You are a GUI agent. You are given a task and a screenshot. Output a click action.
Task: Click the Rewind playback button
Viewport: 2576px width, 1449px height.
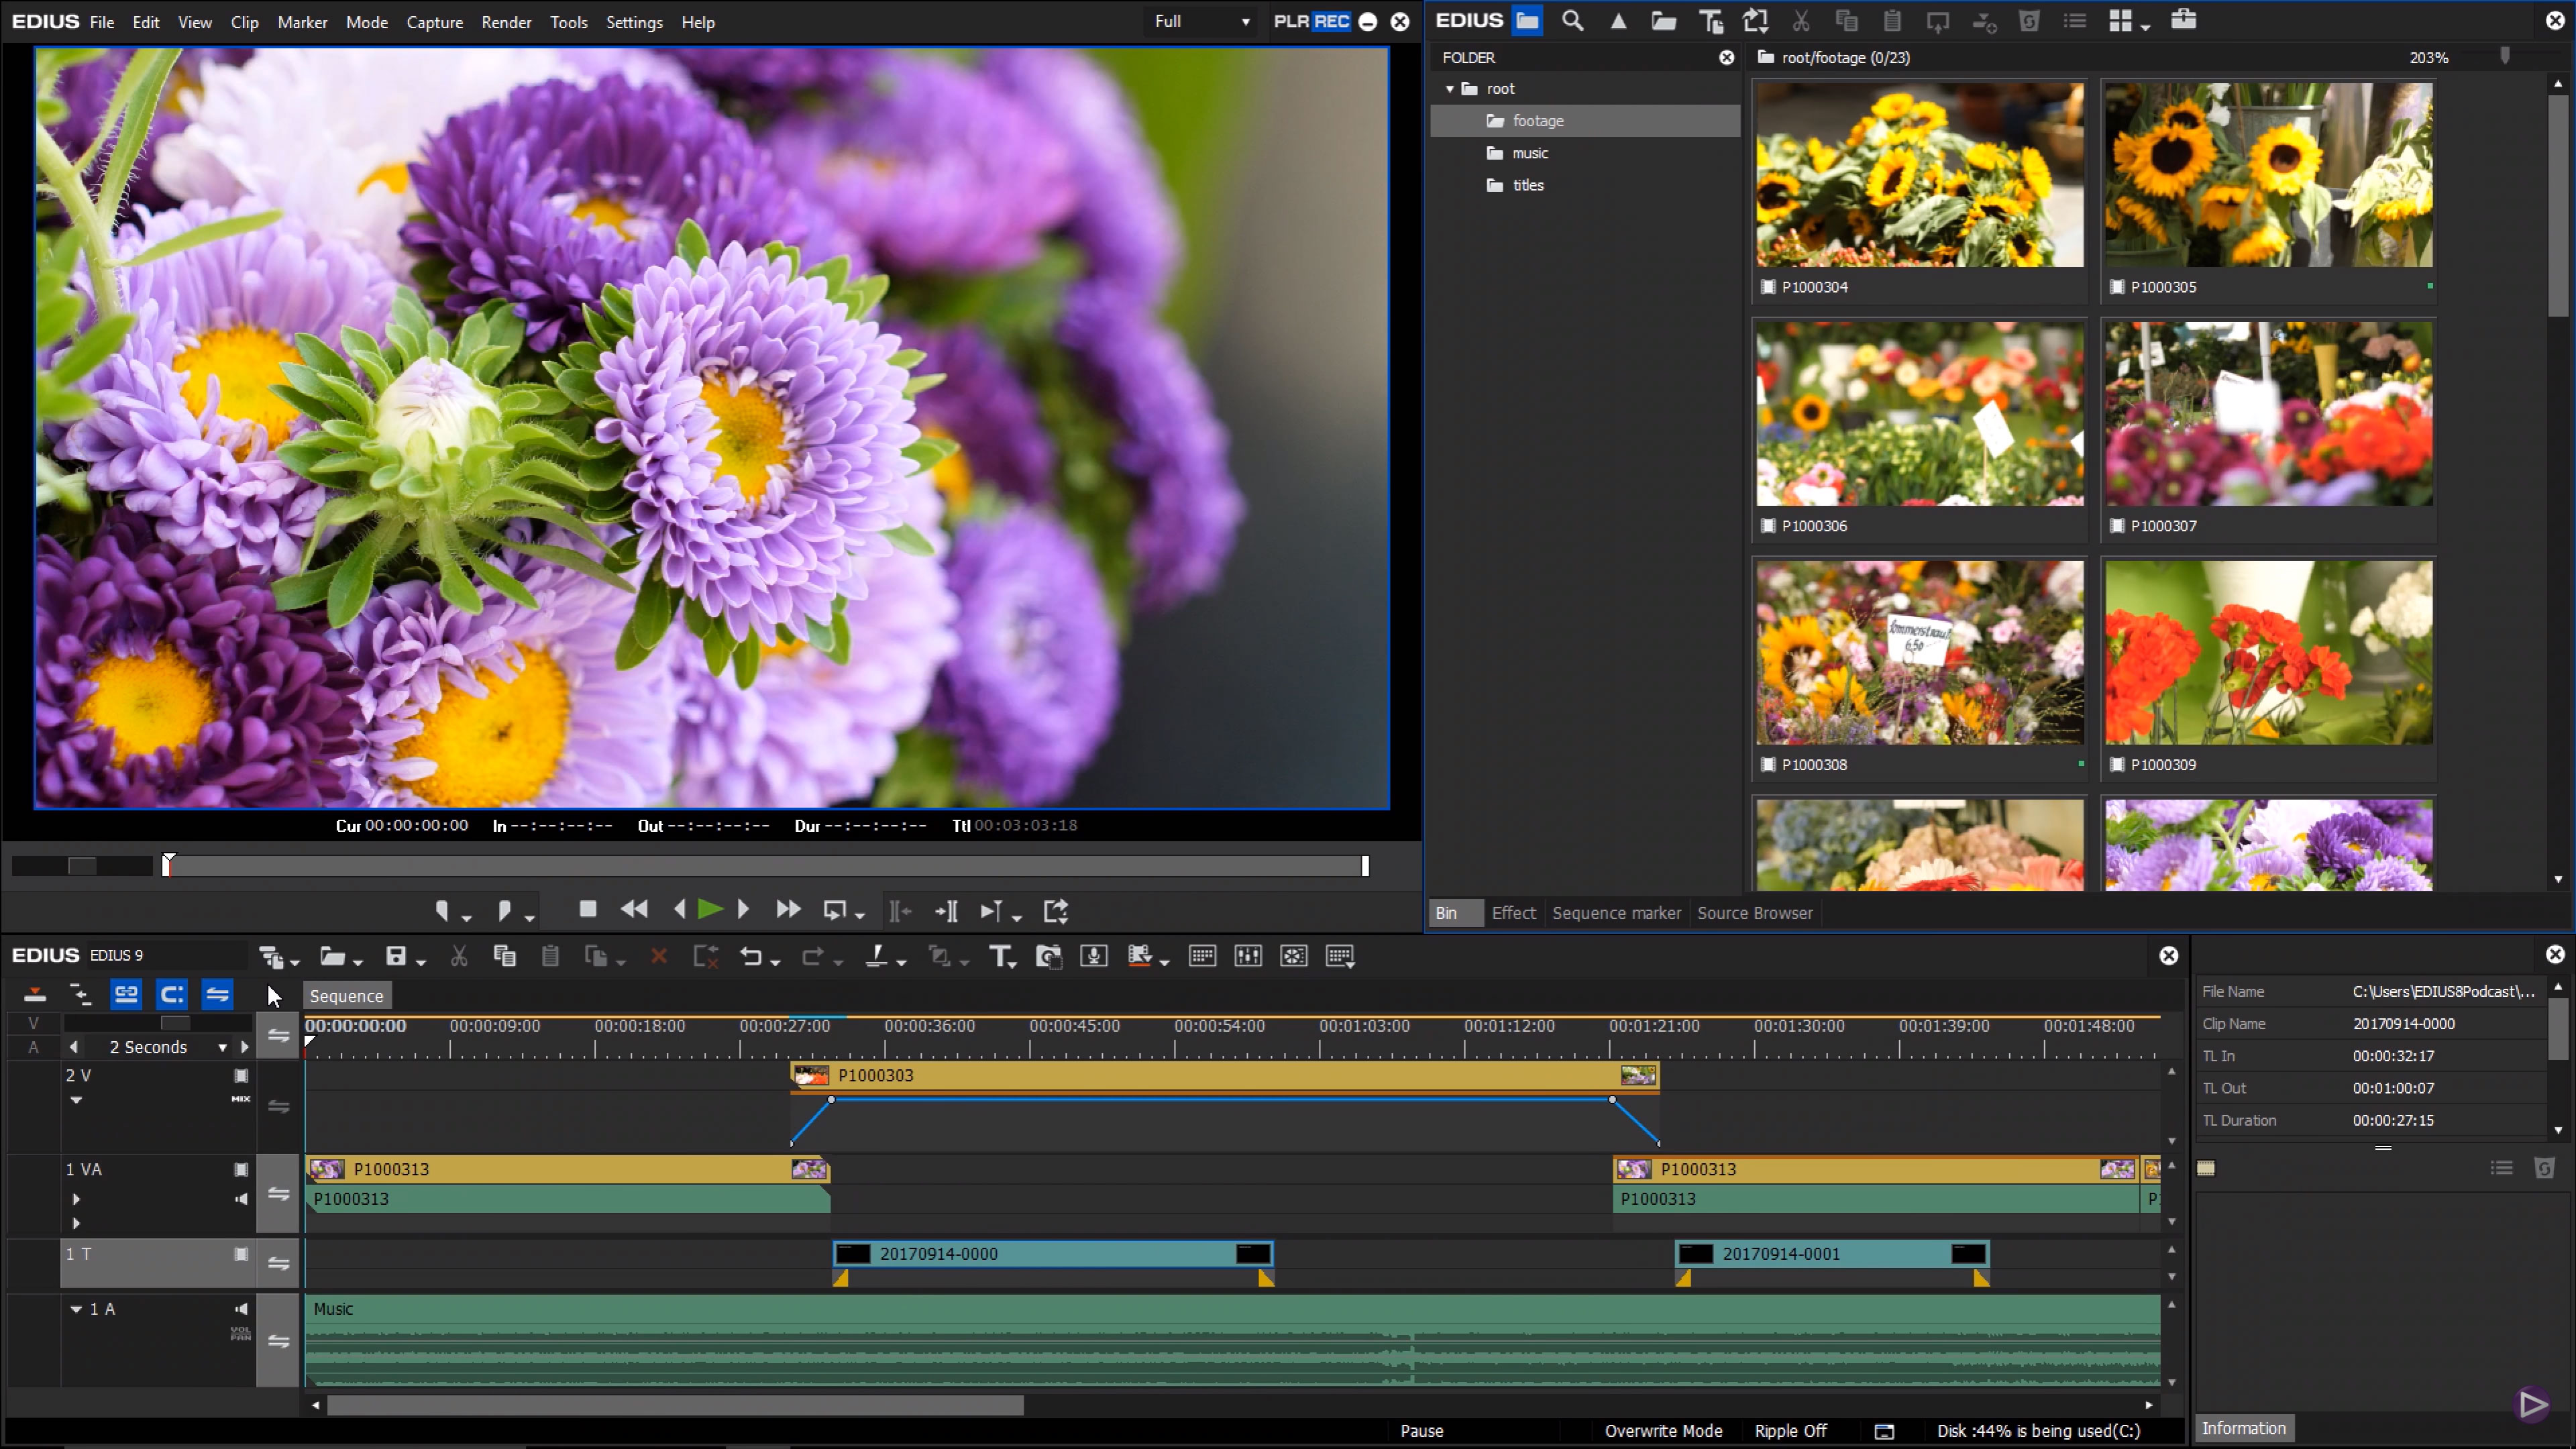(x=634, y=909)
